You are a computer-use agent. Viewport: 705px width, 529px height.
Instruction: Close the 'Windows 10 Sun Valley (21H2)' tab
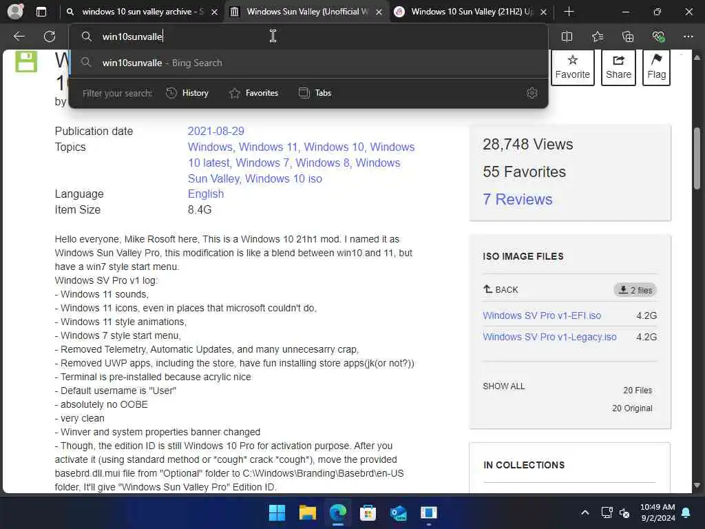pos(543,12)
